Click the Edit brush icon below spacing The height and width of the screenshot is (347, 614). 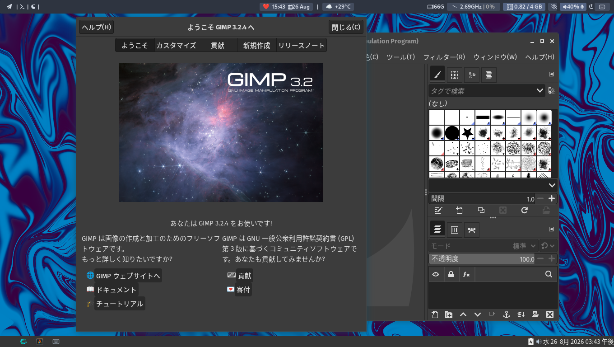(x=438, y=210)
